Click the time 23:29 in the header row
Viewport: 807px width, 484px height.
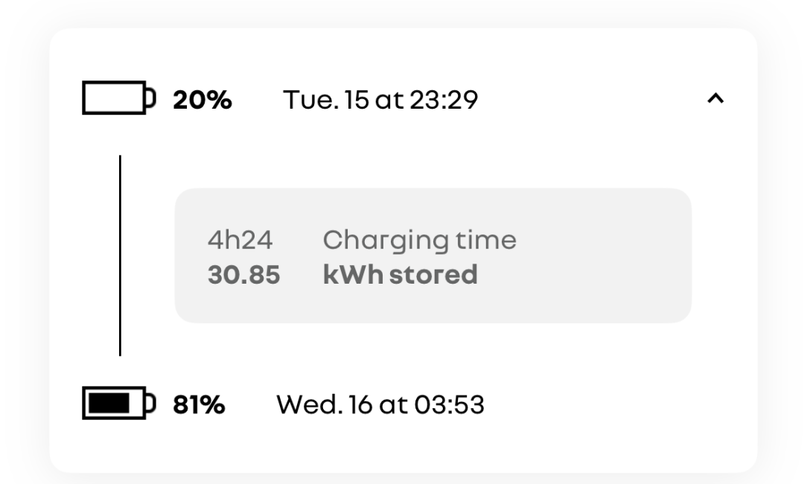click(444, 99)
